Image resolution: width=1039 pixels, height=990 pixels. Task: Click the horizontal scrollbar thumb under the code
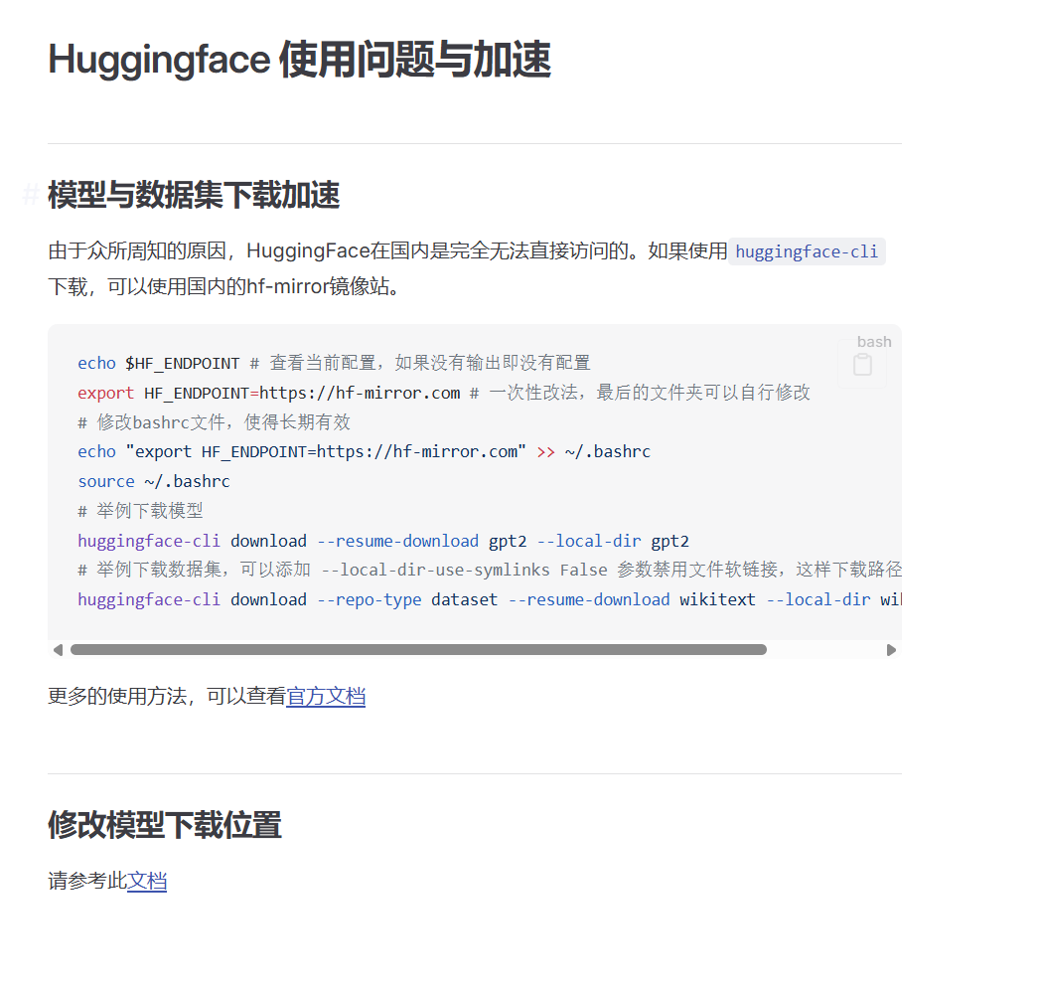pyautogui.click(x=417, y=649)
